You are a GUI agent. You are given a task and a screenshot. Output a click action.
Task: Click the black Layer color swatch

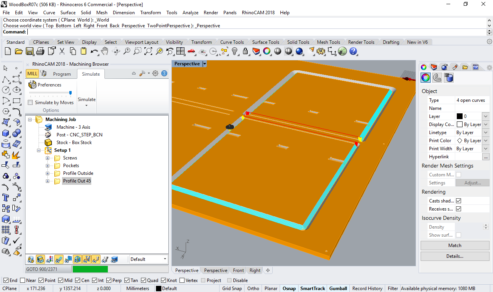pos(459,116)
